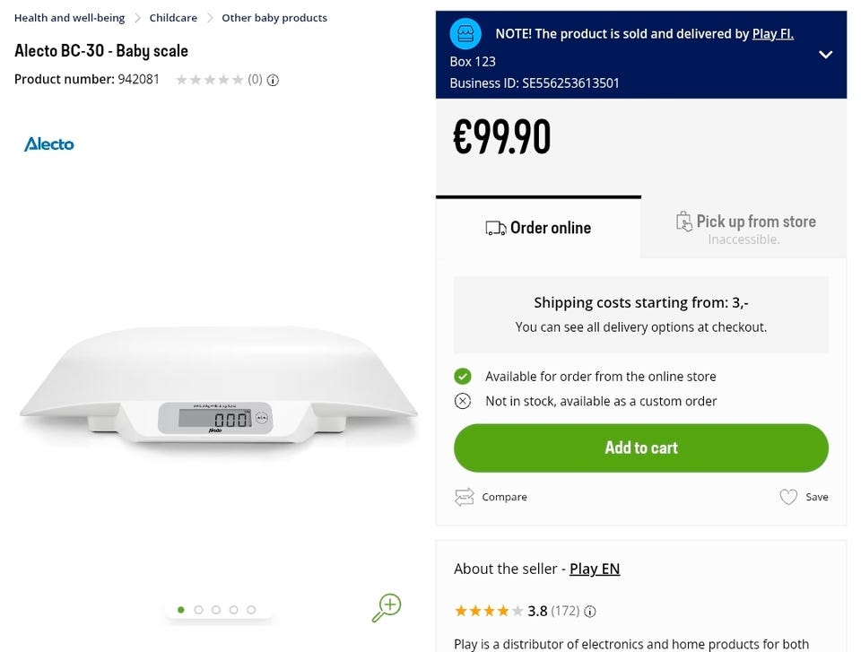
Task: Select the third image carousel dot
Action: point(216,610)
